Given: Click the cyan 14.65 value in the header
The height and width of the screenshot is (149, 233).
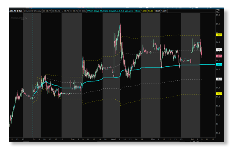Looking at the screenshot, I should pyautogui.click(x=137, y=11).
